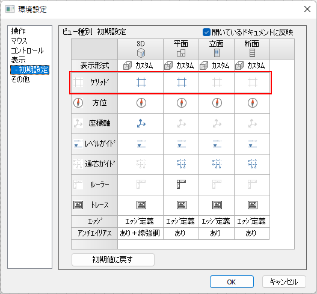Open エッジ定義 cell for 平面 view
Image resolution: width=317 pixels, height=294 pixels.
[181, 221]
